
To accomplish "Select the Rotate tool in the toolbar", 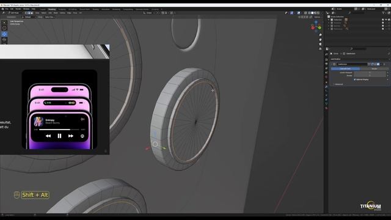I will (4, 40).
